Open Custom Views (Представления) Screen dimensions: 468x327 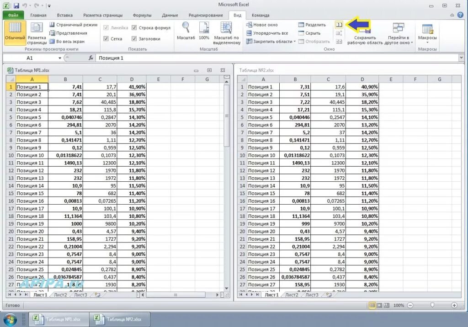69,33
